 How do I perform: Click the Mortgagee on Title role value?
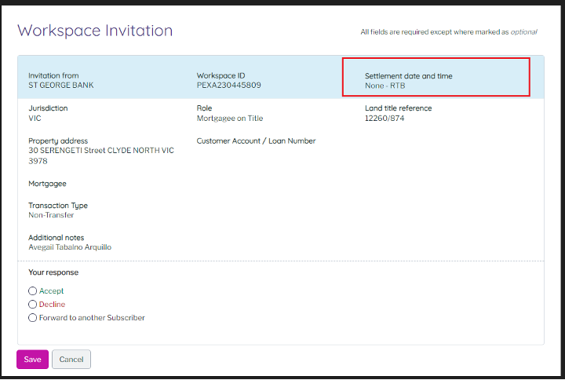230,119
